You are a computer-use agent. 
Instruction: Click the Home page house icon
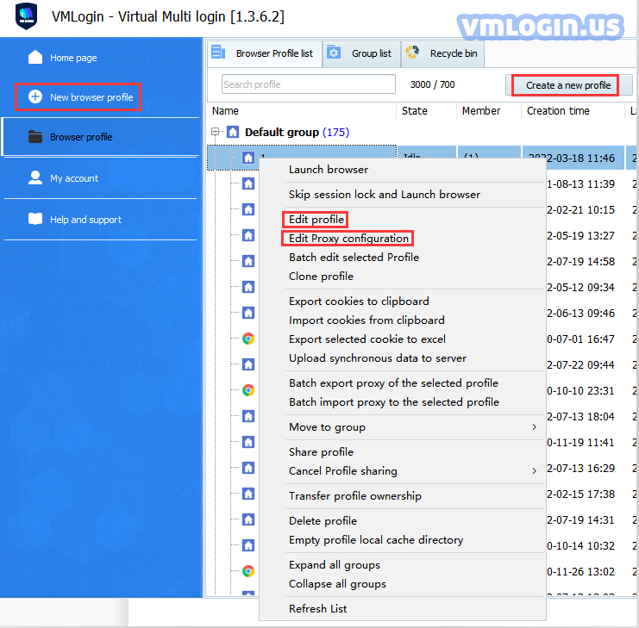point(35,57)
